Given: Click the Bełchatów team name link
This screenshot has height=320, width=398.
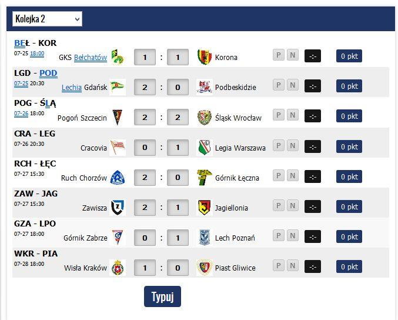Looking at the screenshot, I should (91, 58).
